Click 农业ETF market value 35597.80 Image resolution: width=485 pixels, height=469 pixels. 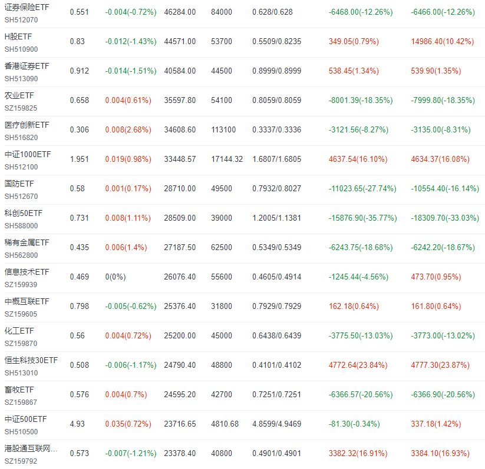click(x=180, y=101)
